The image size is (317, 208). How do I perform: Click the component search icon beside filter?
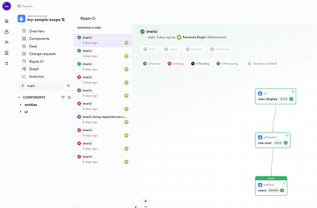click(69, 97)
